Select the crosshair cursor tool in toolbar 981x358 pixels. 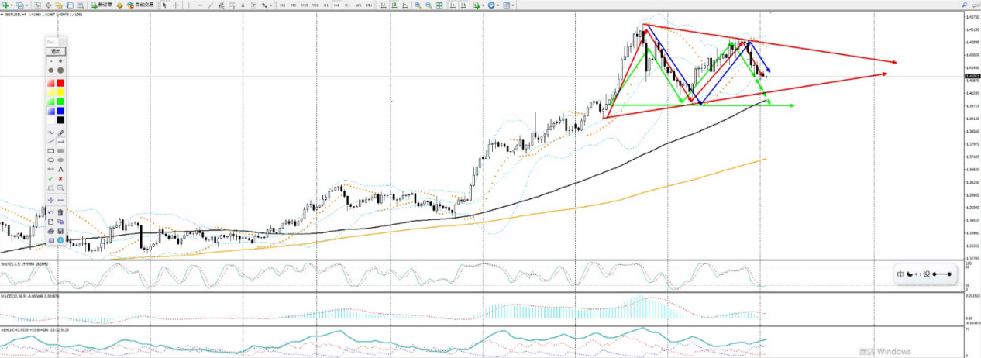tap(176, 5)
